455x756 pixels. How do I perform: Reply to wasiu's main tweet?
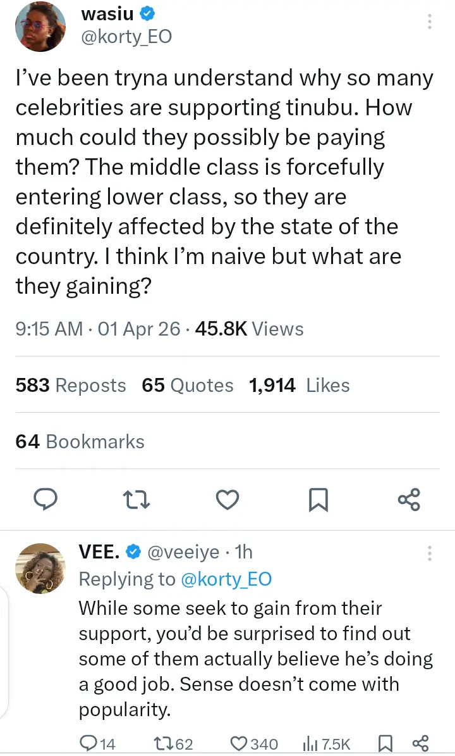45,500
